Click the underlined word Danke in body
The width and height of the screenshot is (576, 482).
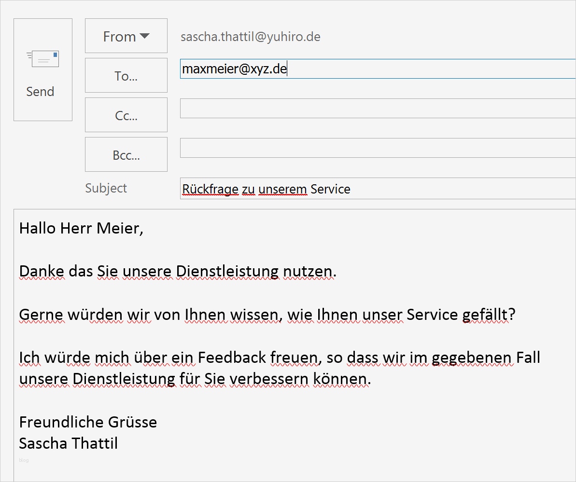[x=42, y=271]
